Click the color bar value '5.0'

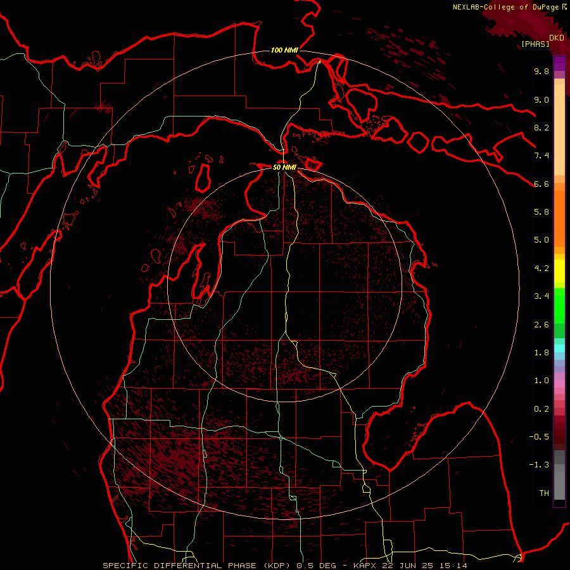pos(541,240)
